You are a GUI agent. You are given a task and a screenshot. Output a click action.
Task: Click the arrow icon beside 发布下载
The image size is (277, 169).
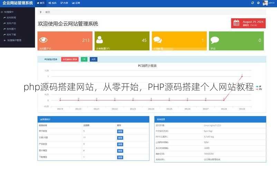4,34
